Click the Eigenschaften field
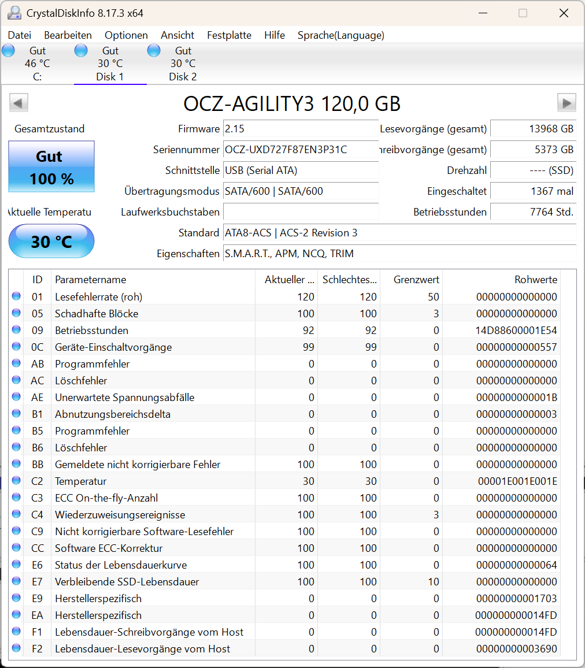The image size is (585, 668). (x=399, y=254)
